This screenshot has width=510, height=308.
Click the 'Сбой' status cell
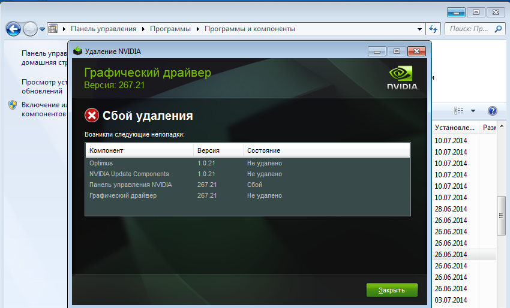254,185
